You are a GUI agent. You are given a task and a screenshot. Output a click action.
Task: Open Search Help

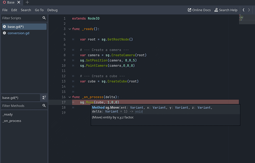(226, 10)
